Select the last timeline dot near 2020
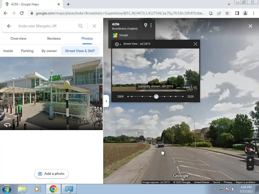Image resolution: width=259 pixels, height=194 pixels. (183, 96)
